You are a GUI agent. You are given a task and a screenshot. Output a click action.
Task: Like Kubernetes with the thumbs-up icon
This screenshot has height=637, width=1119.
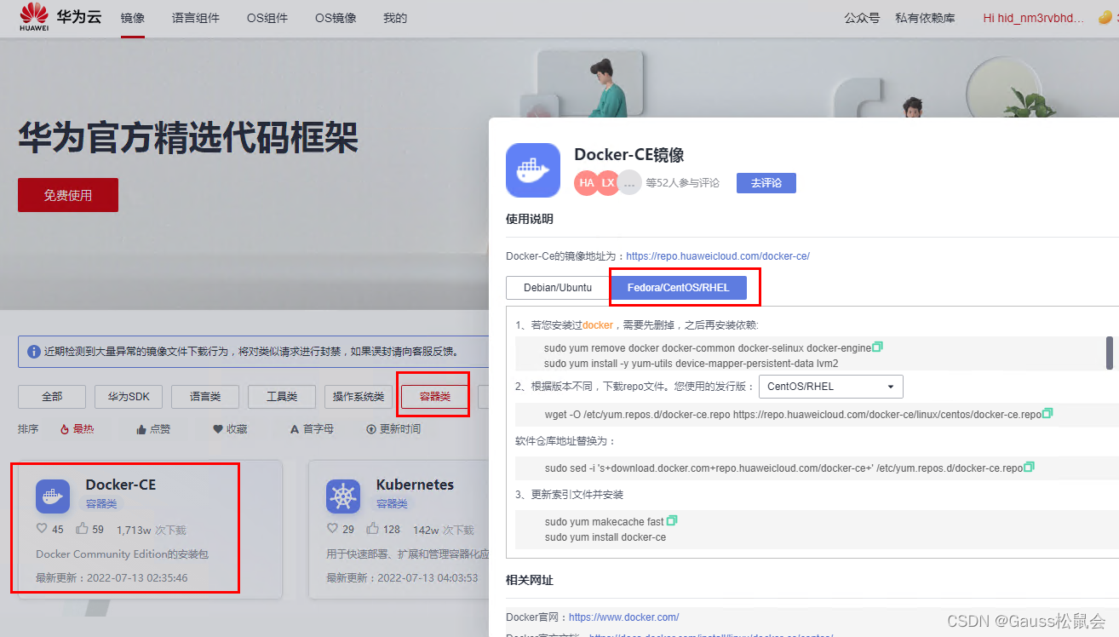click(372, 529)
